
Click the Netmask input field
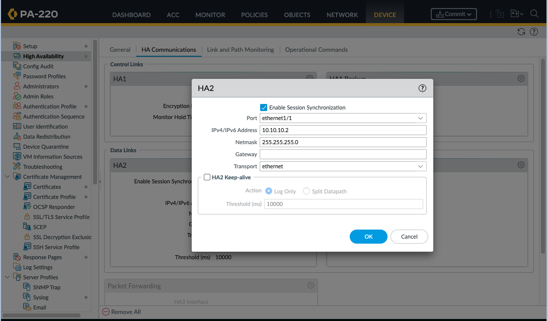[x=343, y=142]
